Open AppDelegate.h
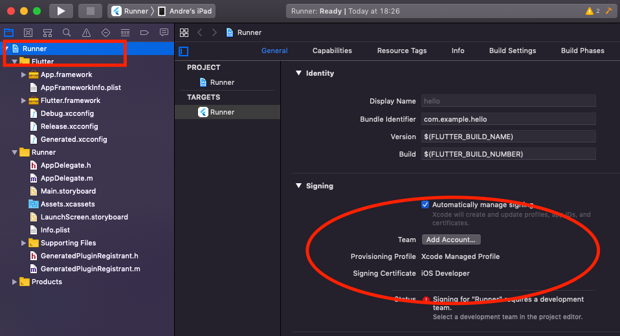The width and height of the screenshot is (620, 336). pos(65,165)
